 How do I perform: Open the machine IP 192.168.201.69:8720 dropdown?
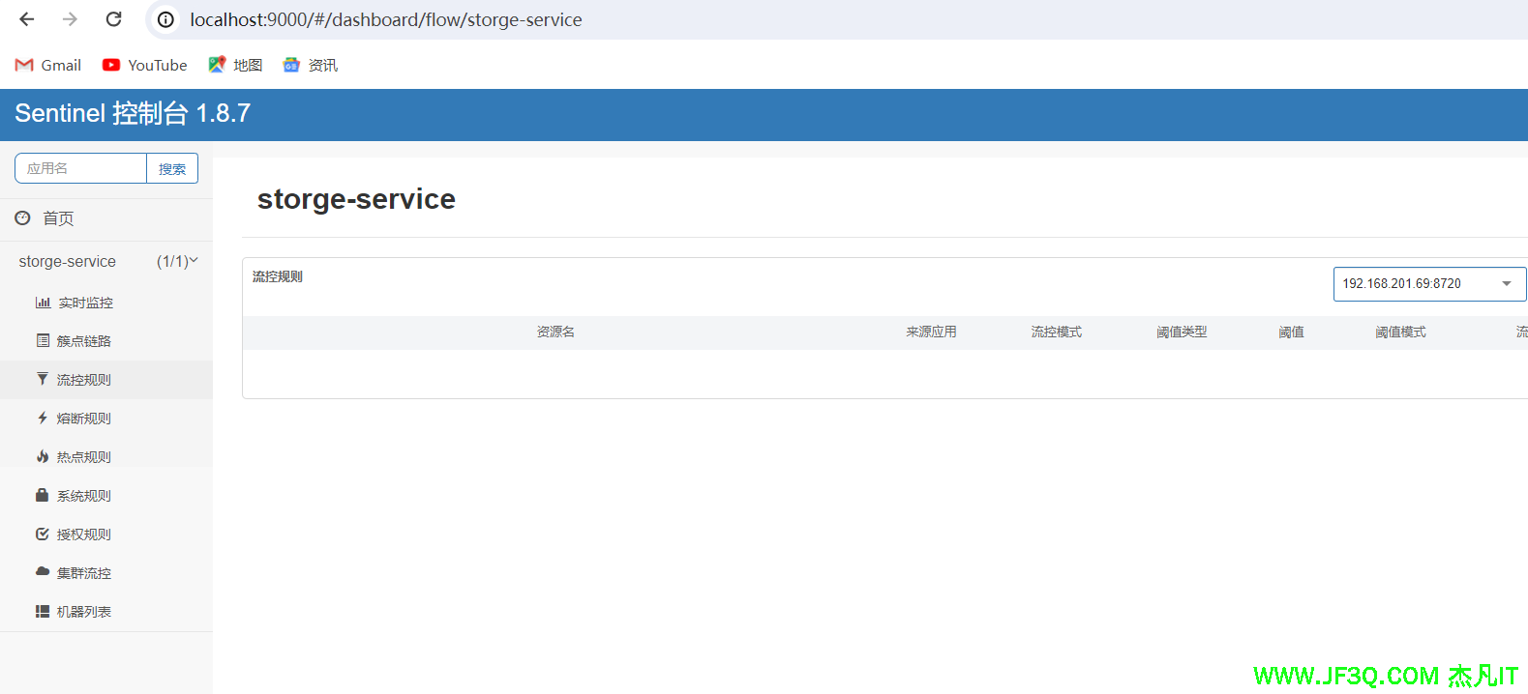(1428, 284)
